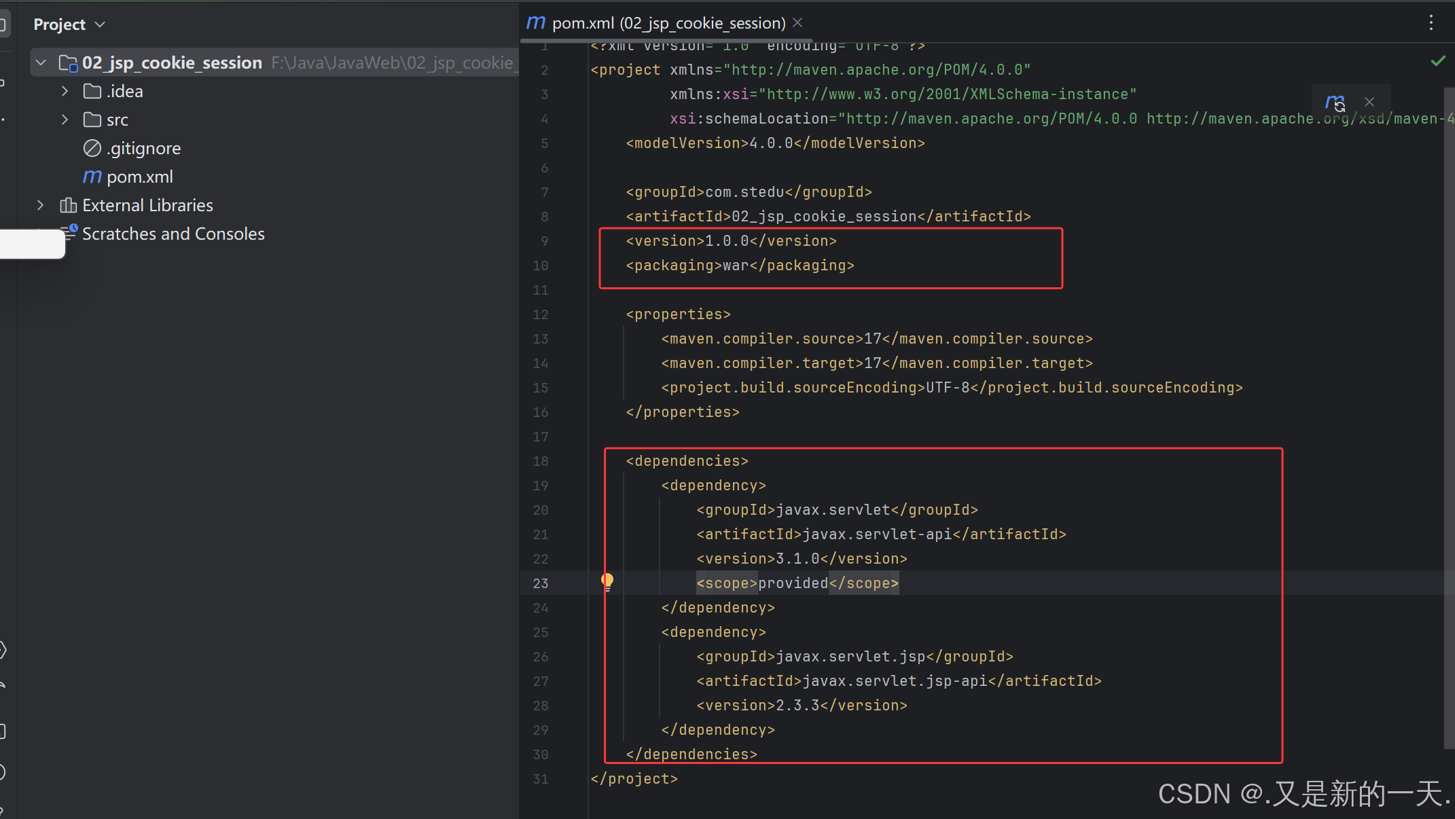
Task: Open pom.xml in the project tree
Action: tap(139, 177)
